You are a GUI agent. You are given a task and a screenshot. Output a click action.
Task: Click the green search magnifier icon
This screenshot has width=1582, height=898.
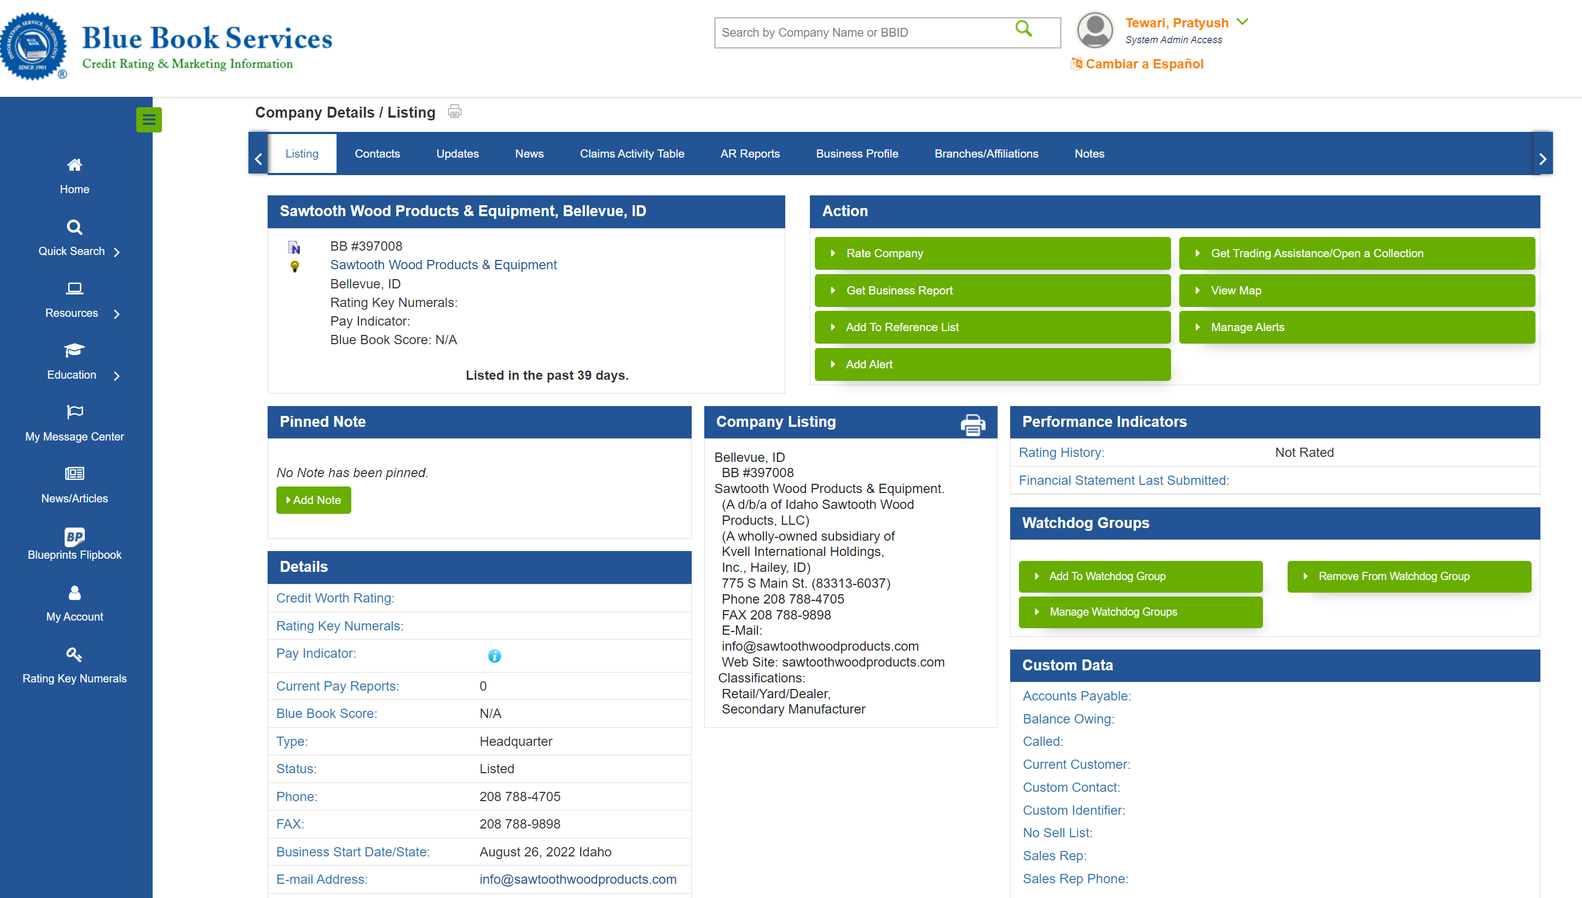[1023, 29]
